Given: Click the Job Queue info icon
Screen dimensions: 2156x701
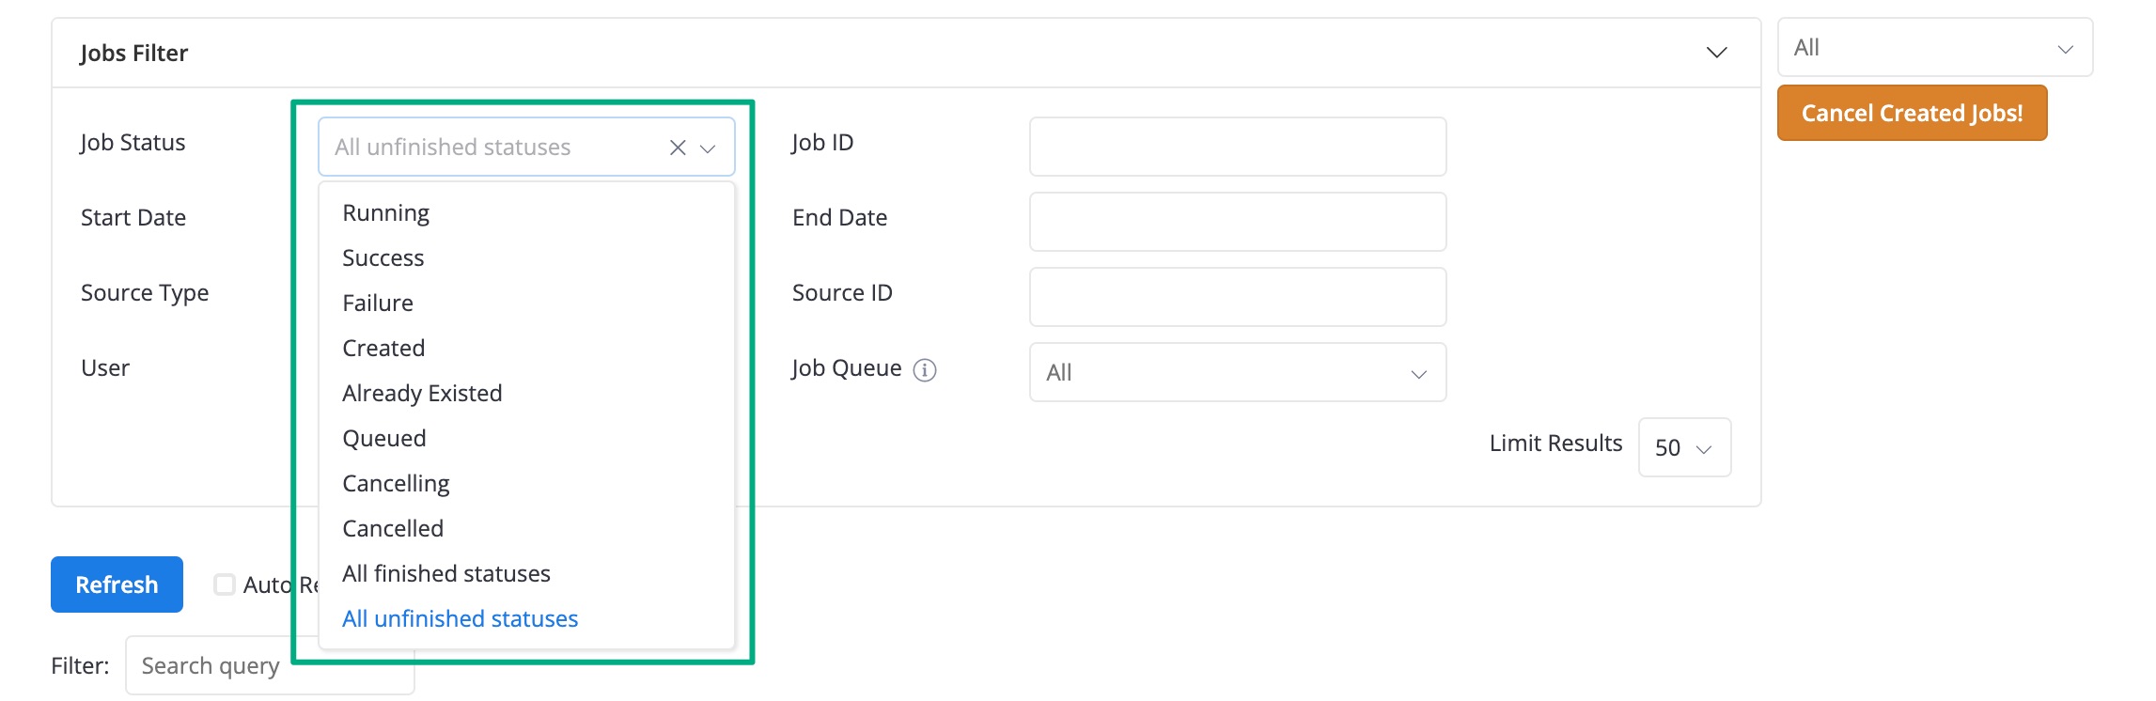Looking at the screenshot, I should tap(925, 370).
